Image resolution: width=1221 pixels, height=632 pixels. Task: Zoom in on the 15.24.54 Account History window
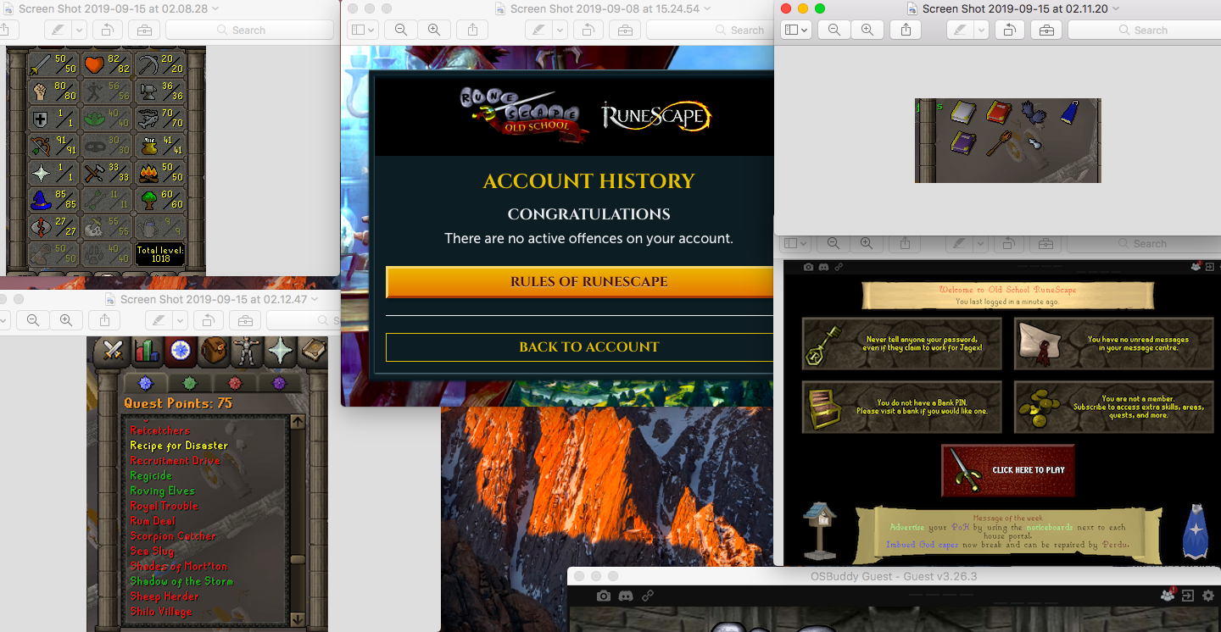(x=433, y=30)
